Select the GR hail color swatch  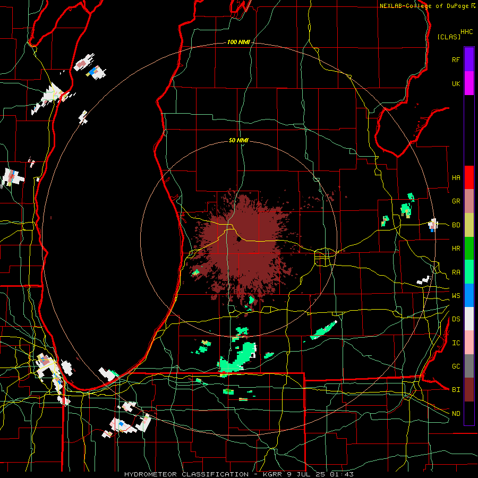pyautogui.click(x=469, y=201)
